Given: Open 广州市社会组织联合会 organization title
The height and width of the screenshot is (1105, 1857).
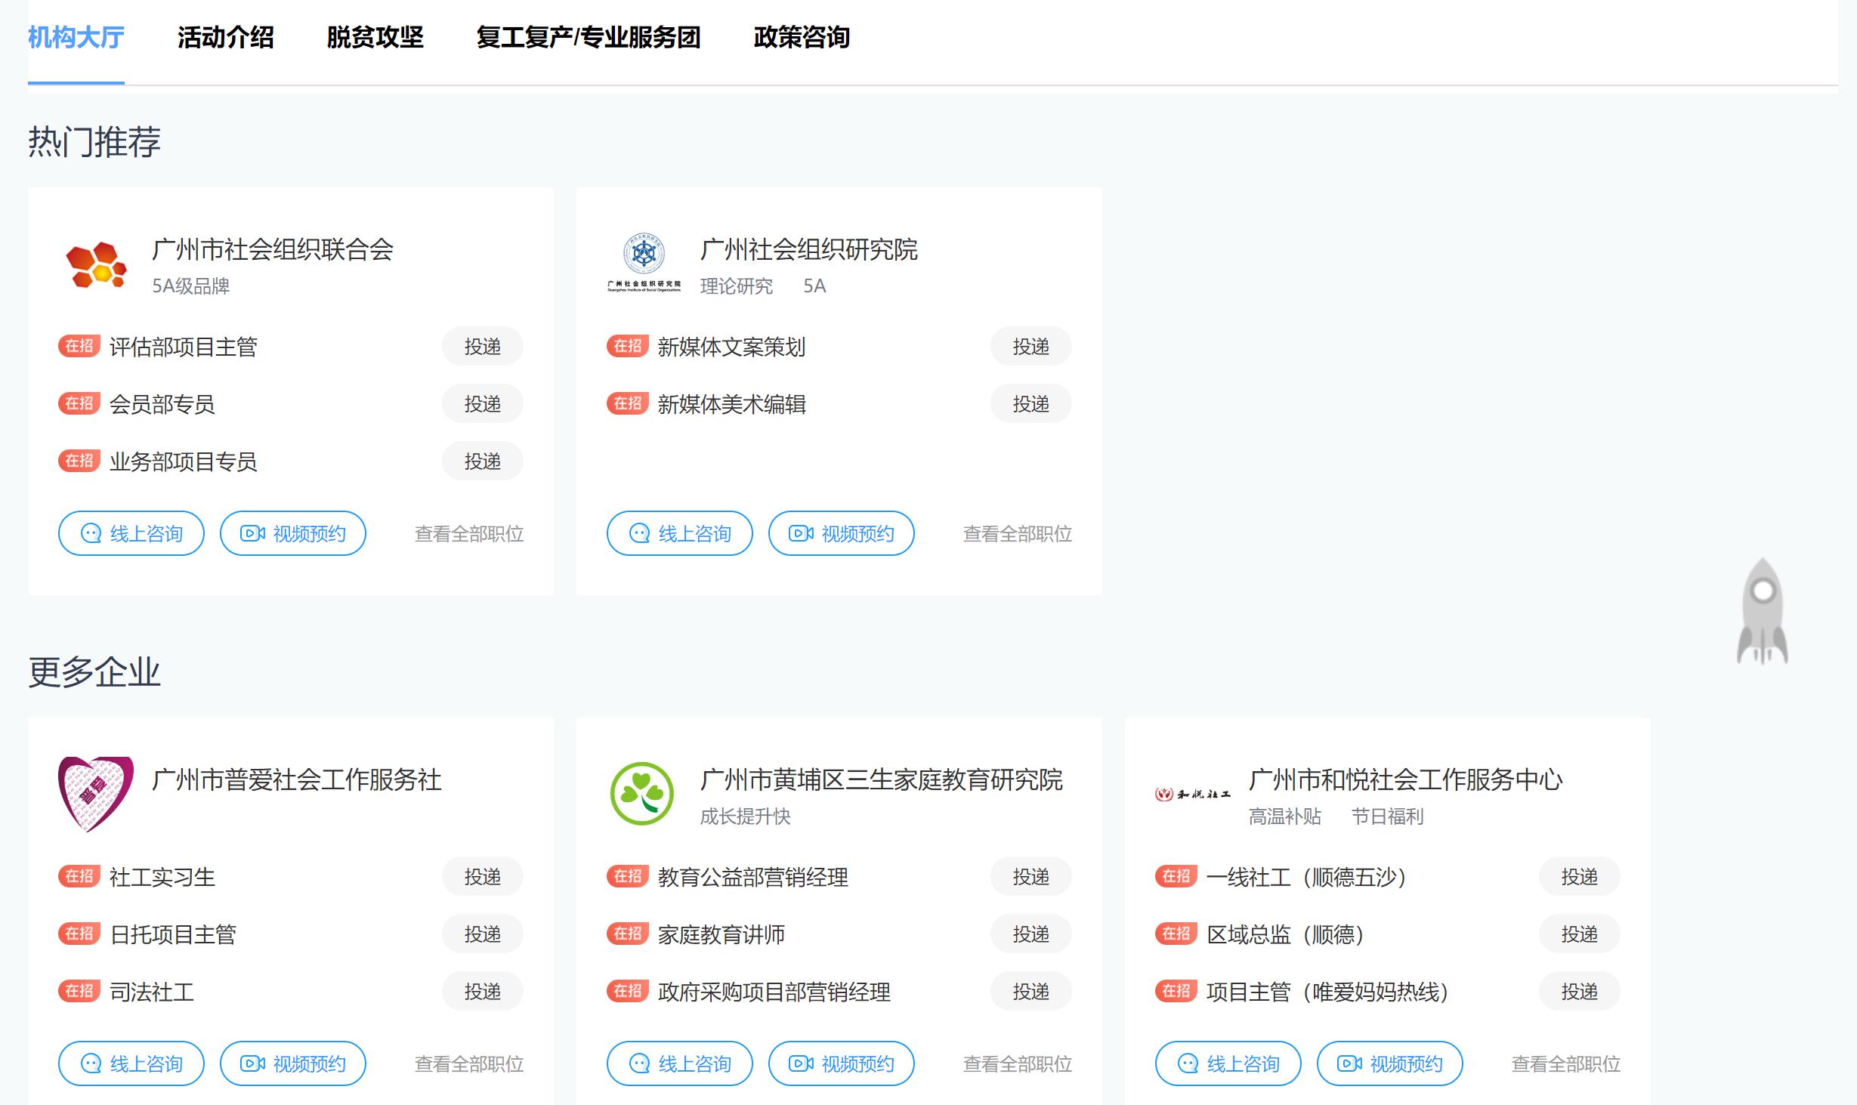Looking at the screenshot, I should click(273, 250).
